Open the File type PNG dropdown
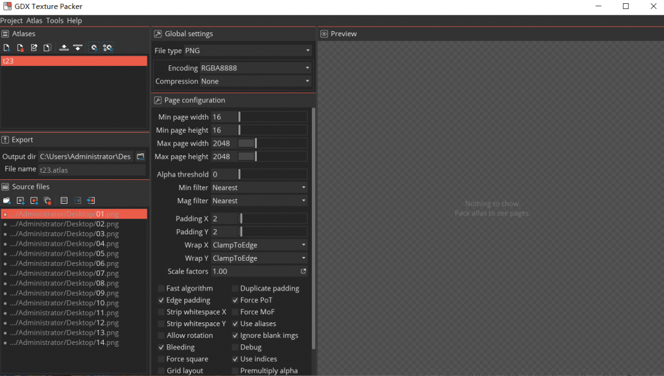This screenshot has height=376, width=664. (247, 50)
